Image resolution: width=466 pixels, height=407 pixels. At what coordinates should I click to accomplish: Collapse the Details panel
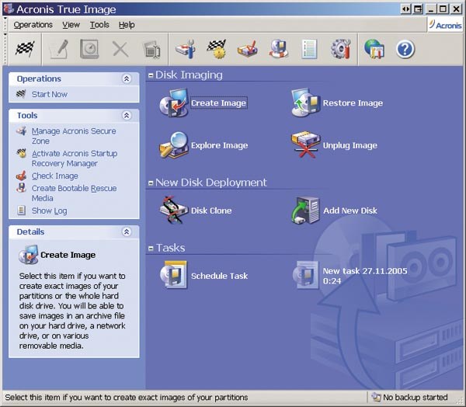tap(127, 231)
